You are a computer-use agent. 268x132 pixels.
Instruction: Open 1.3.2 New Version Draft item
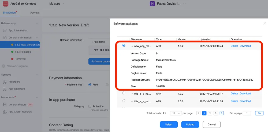click(x=20, y=45)
